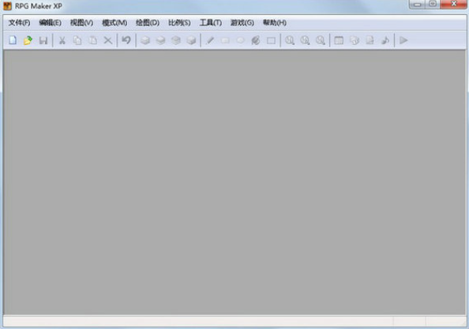Click the Undo arrow icon
This screenshot has height=329, width=469.
(x=126, y=40)
